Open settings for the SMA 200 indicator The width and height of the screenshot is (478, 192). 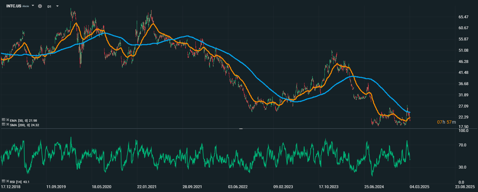(3, 124)
